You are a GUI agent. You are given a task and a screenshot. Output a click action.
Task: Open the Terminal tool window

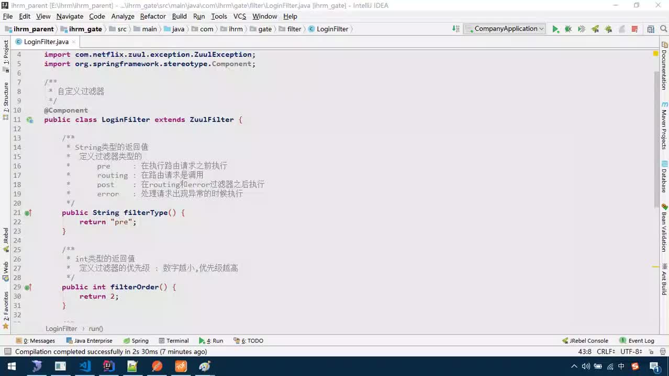[173, 340]
